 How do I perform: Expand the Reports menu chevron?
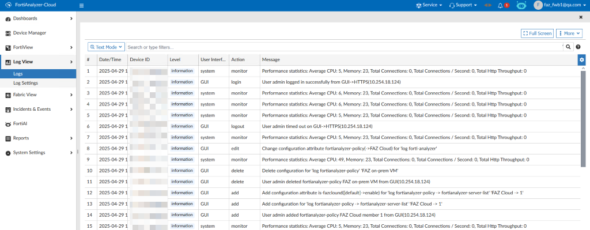[71, 138]
